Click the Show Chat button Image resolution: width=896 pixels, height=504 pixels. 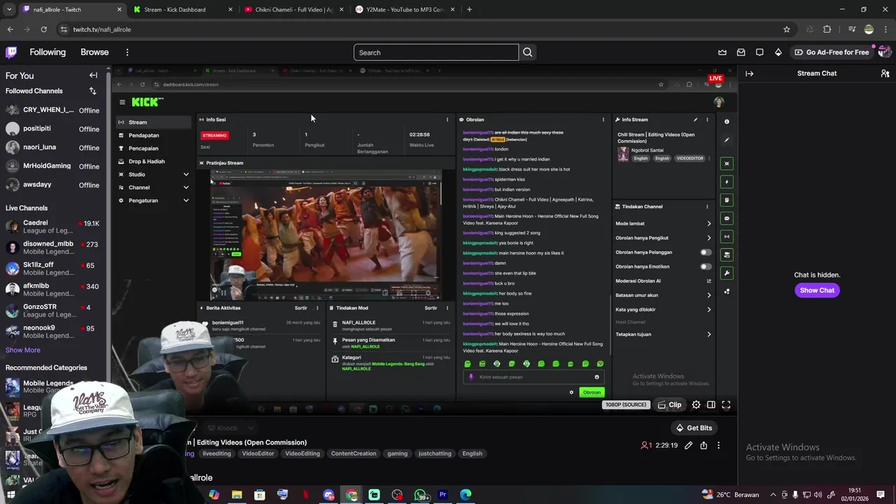tap(817, 290)
